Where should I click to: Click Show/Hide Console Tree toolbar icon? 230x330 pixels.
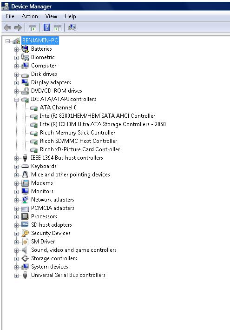pyautogui.click(x=33, y=28)
